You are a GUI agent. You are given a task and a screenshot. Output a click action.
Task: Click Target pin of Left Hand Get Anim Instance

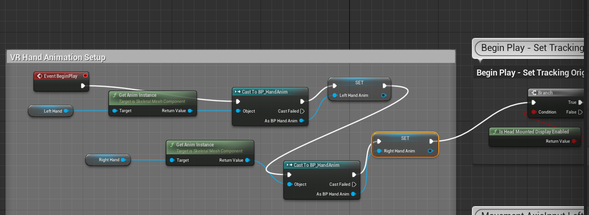click(115, 111)
